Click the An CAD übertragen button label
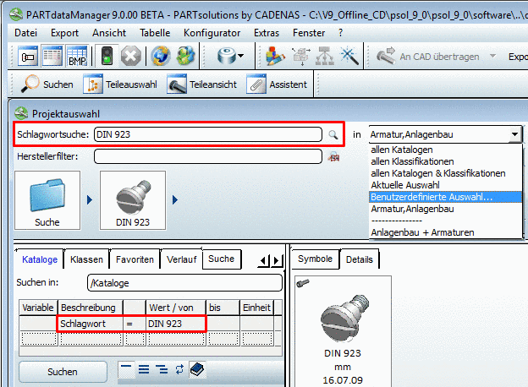The width and height of the screenshot is (528, 387). [x=439, y=57]
